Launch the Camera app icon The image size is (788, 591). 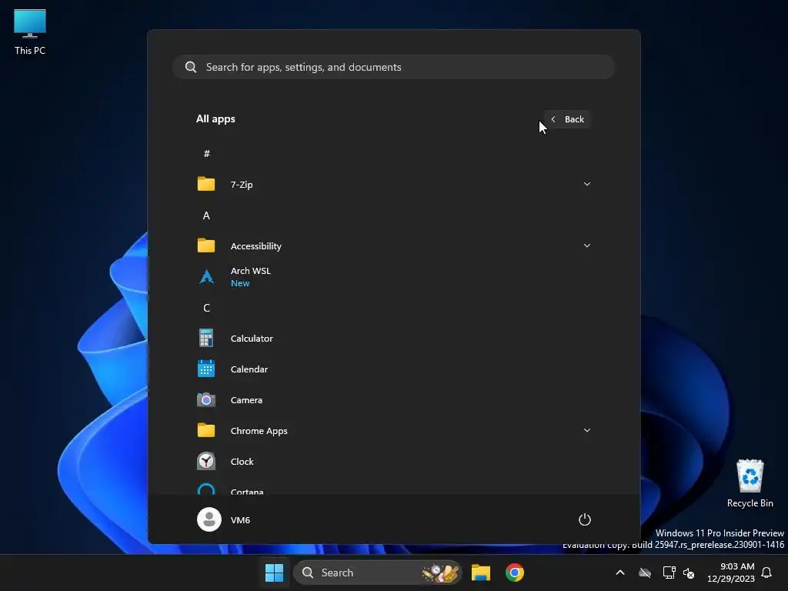(x=206, y=400)
